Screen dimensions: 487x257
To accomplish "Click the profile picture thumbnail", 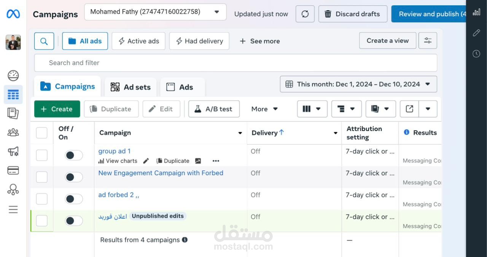I will coord(13,42).
